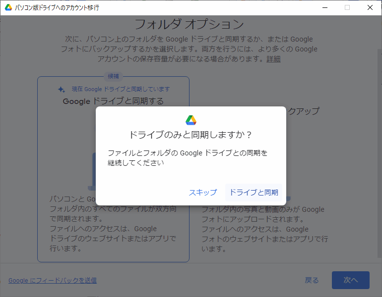This screenshot has width=382, height=297.
Task: Click the dialog message about ファイルとフォルダ
Action: point(188,158)
